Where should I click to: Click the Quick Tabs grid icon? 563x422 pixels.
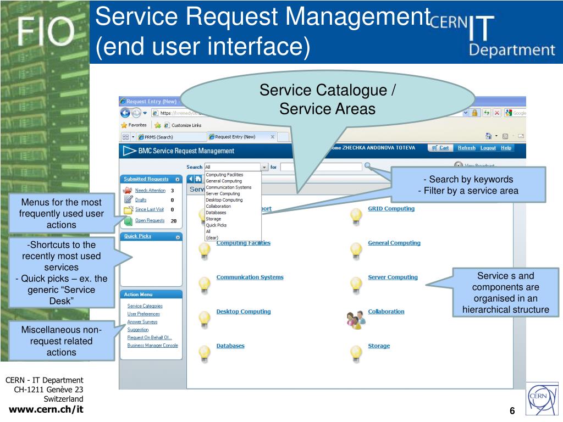click(125, 137)
